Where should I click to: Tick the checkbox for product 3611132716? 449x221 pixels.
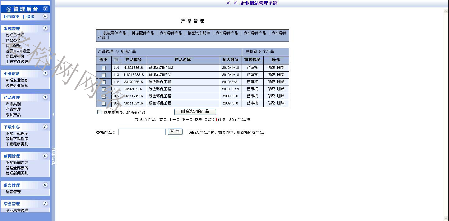(x=104, y=104)
